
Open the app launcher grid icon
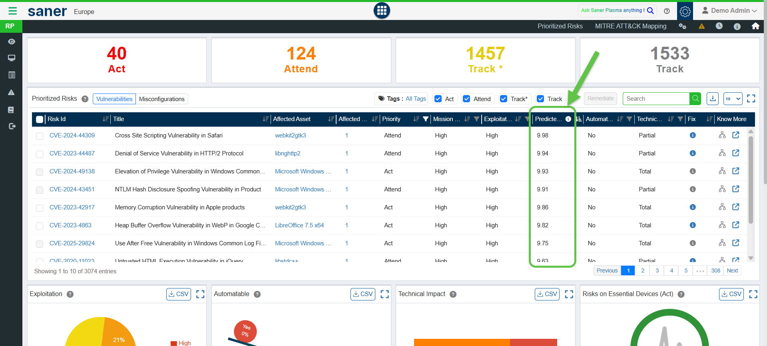(382, 11)
